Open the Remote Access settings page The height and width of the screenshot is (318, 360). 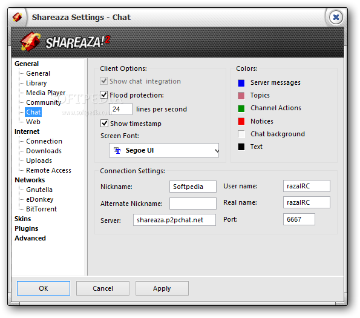(48, 170)
